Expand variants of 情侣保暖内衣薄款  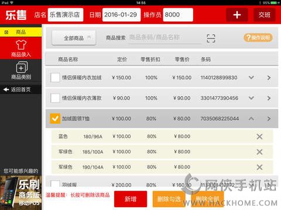tap(251, 98)
